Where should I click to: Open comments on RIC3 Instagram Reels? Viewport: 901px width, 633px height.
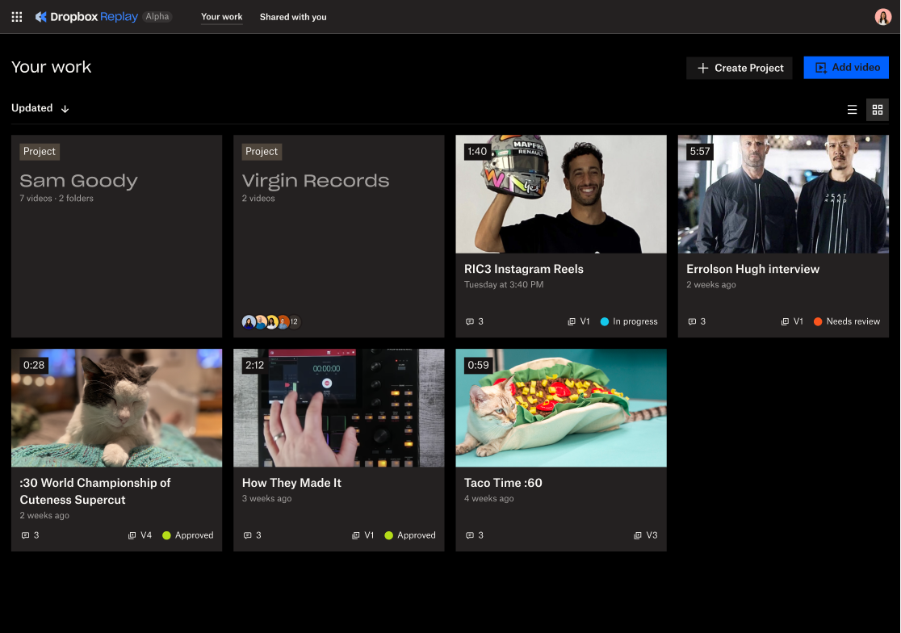(x=474, y=321)
